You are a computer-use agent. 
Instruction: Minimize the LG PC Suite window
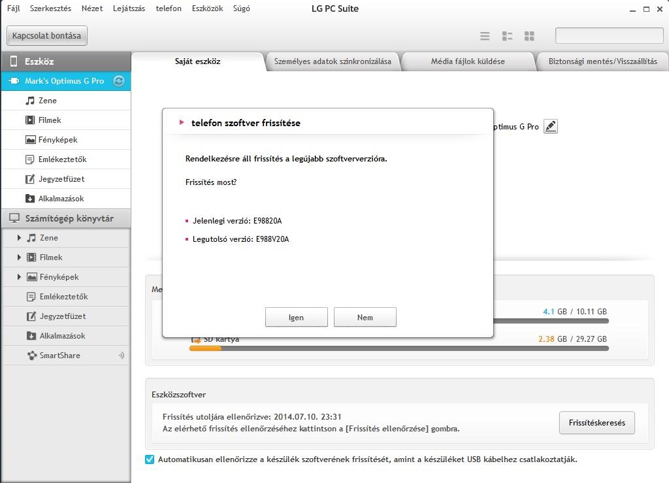click(x=632, y=9)
